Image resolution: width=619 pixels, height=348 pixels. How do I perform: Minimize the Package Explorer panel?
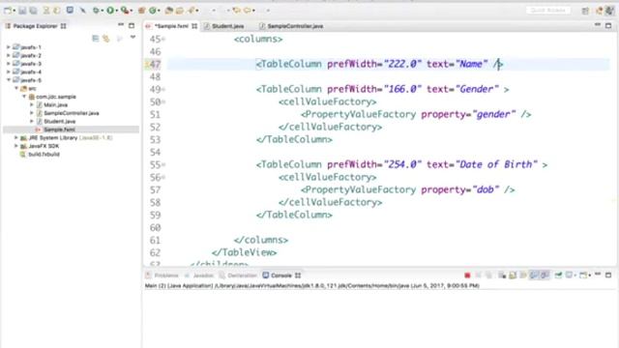[121, 25]
